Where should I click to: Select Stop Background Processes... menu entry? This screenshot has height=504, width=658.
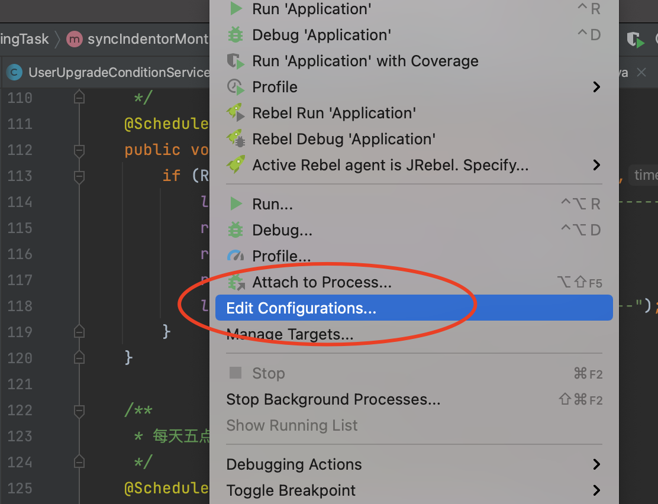pos(333,399)
